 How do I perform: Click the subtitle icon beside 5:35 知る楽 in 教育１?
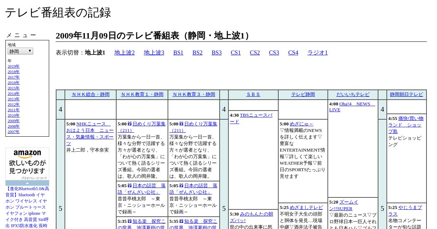[x=130, y=221]
